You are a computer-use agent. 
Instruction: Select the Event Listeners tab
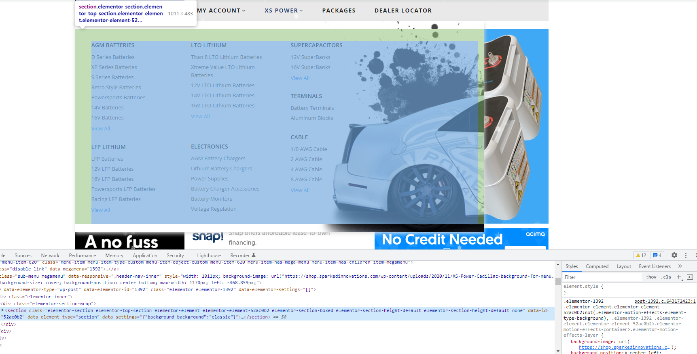(x=655, y=266)
